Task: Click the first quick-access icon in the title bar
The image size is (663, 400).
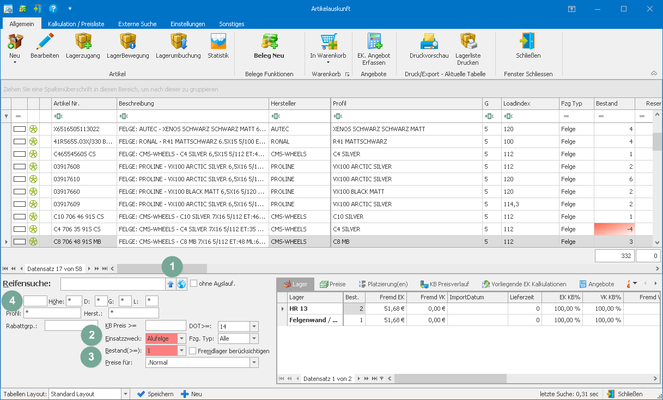Action: pyautogui.click(x=8, y=9)
